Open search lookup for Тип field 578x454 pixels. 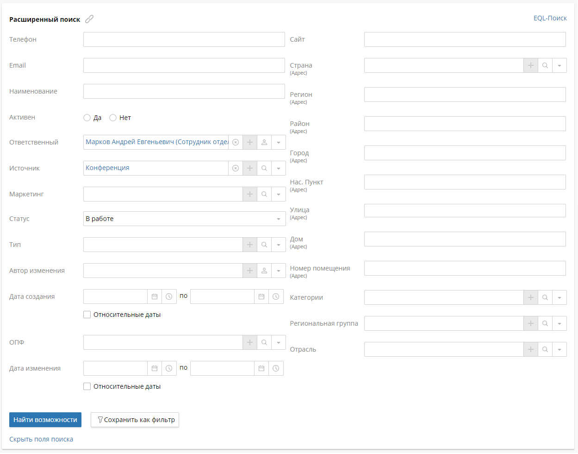coord(264,245)
